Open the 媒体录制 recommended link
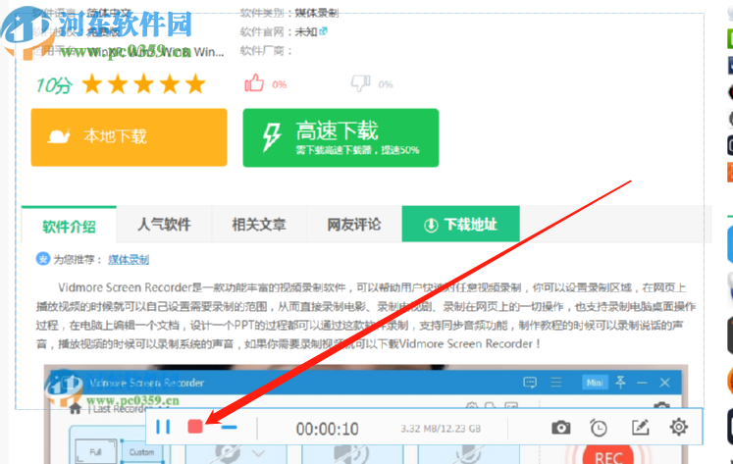The image size is (733, 464). (129, 259)
